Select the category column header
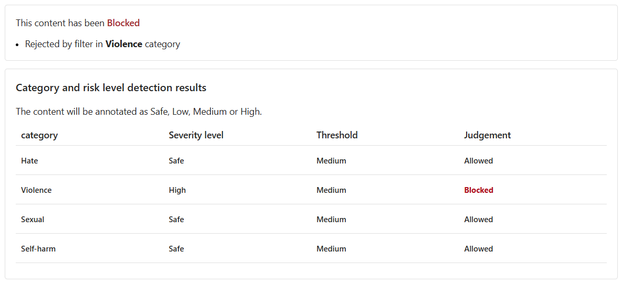 point(39,135)
